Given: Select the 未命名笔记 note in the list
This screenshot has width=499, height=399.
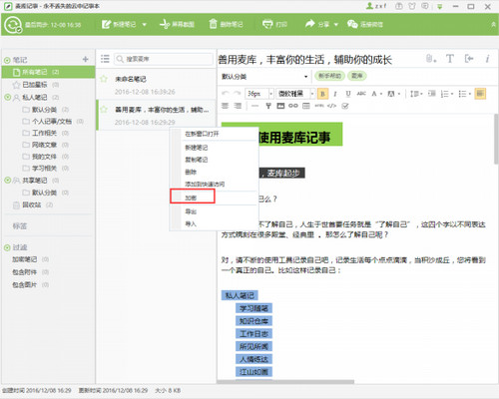Looking at the screenshot, I should point(156,85).
